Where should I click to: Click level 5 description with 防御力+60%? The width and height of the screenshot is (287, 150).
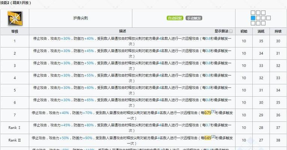(132, 90)
